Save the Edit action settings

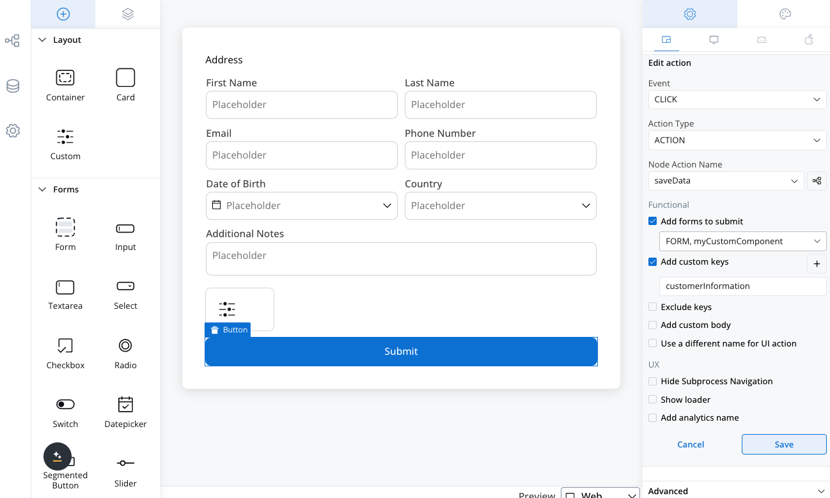coord(784,444)
